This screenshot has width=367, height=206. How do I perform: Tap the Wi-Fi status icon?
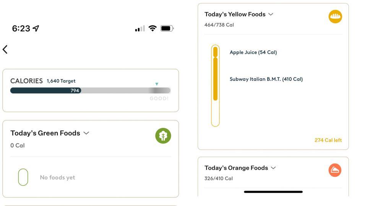point(153,28)
